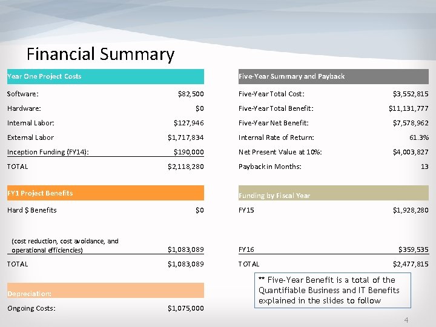This screenshot has width=436, height=327.
Task: Select the Five-Year Total Cost value $3,552,815
Action: (x=411, y=94)
